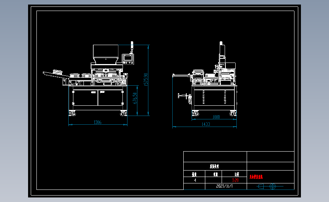The height and width of the screenshot is (202, 329).
Task: Select the 676.50 vertical dimension text
Action: (135, 98)
